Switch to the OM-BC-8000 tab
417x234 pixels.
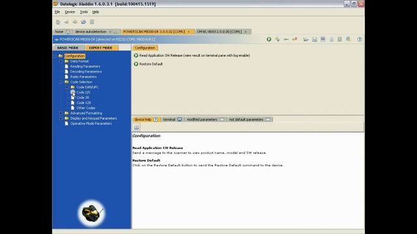tap(219, 32)
